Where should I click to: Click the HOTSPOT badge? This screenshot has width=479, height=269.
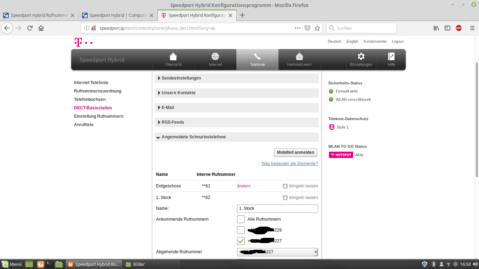click(x=341, y=155)
